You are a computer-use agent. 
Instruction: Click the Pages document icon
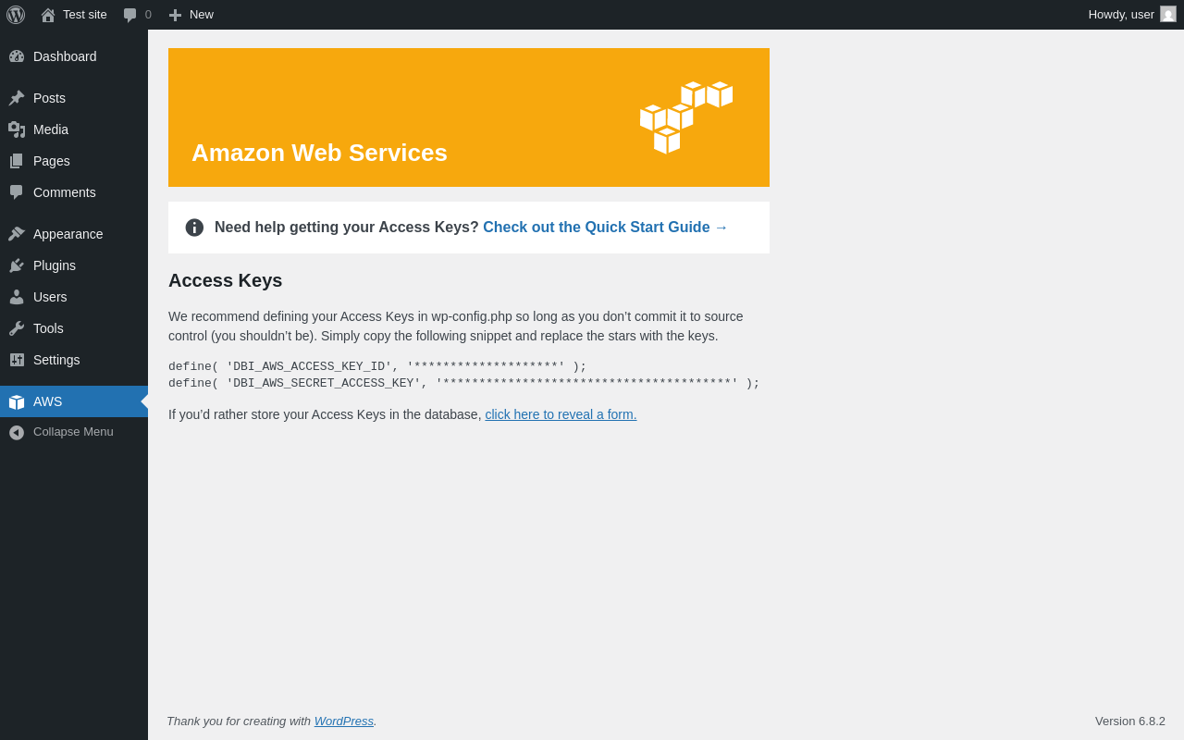pos(17,161)
